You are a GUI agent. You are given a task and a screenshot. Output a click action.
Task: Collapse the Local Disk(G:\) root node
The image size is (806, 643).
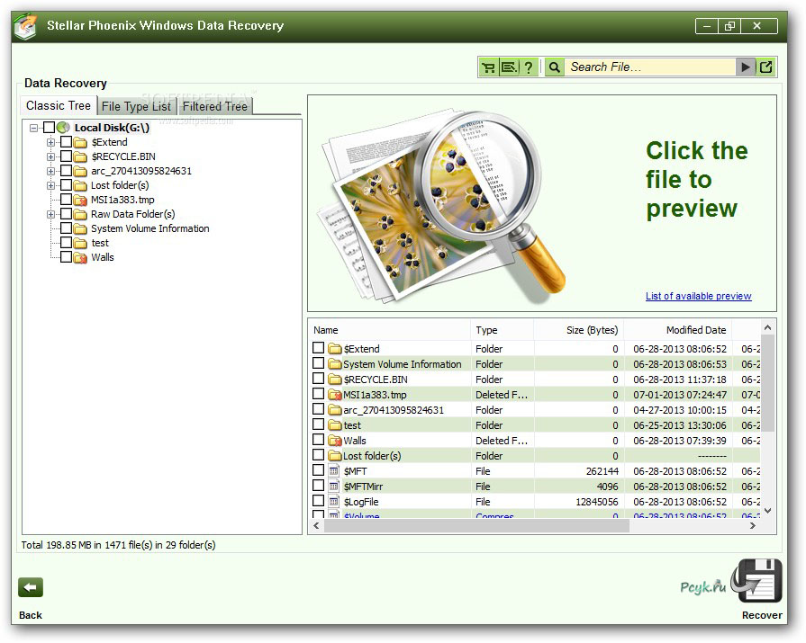coord(34,128)
